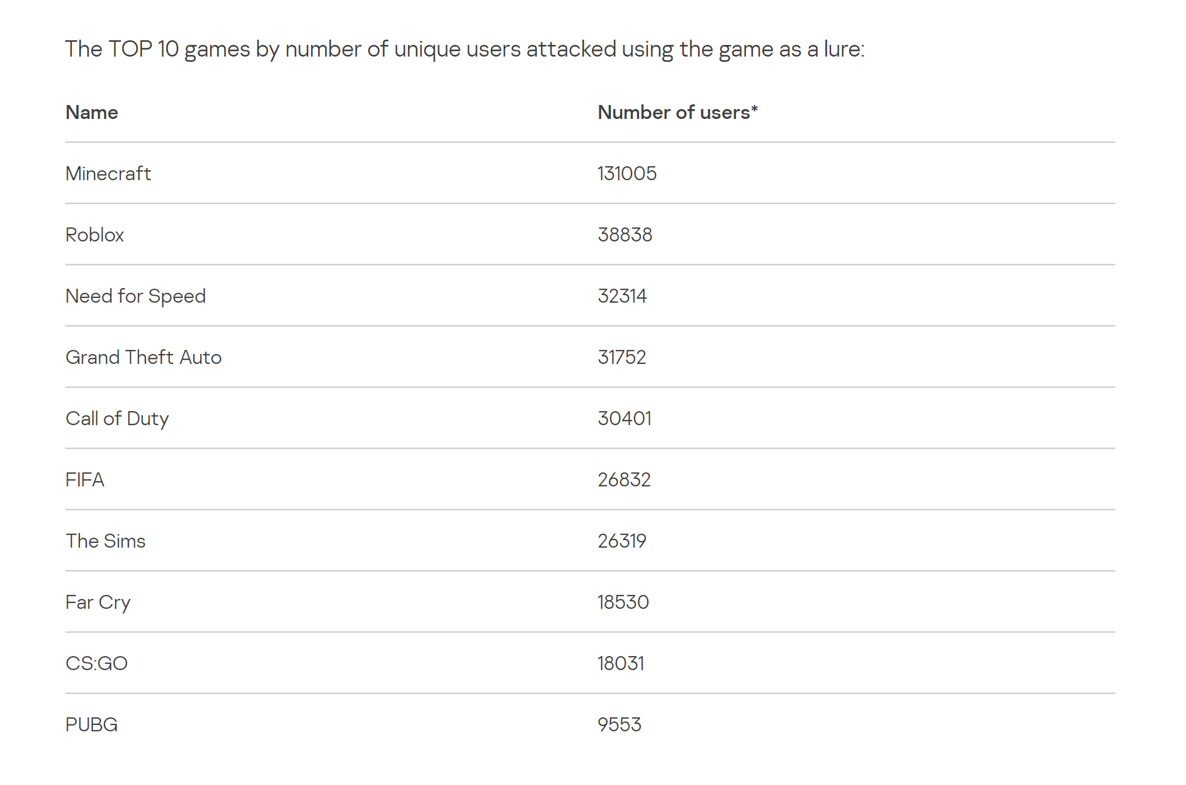
Task: Select Call of Duty row
Action: [117, 418]
